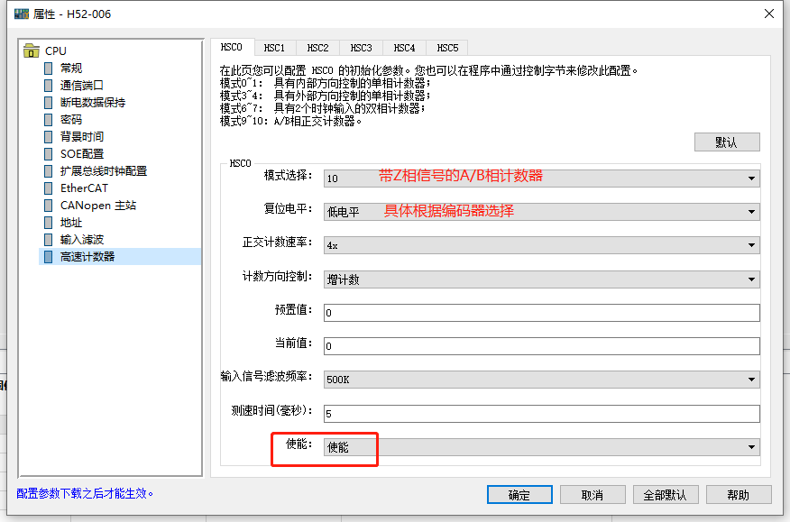
Task: Open the 复位电平 dropdown showing 低电平
Action: tap(542, 212)
